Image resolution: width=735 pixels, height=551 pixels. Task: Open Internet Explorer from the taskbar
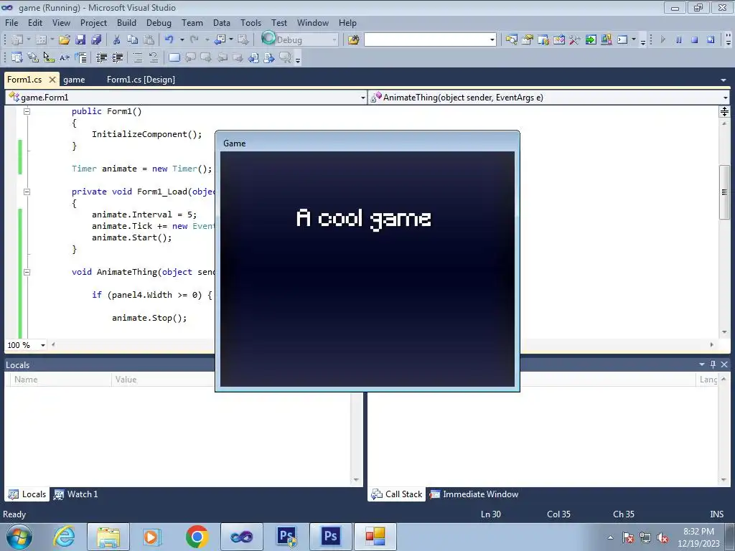point(64,537)
